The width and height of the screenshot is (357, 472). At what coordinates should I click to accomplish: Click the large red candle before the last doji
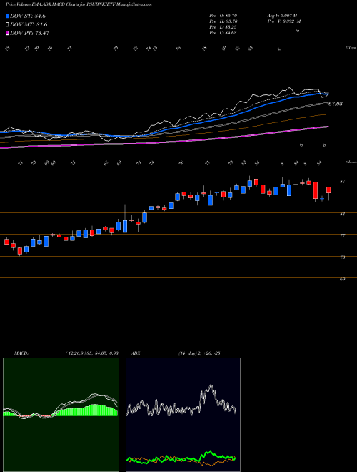click(315, 190)
